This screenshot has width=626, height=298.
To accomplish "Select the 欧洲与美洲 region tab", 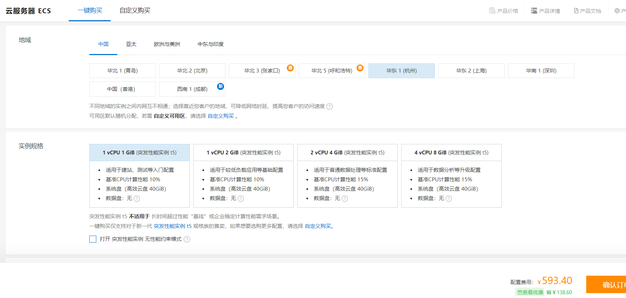I will coord(167,44).
